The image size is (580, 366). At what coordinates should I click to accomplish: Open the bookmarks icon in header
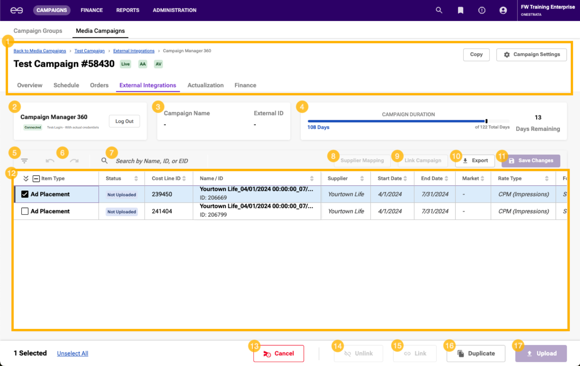pos(460,10)
